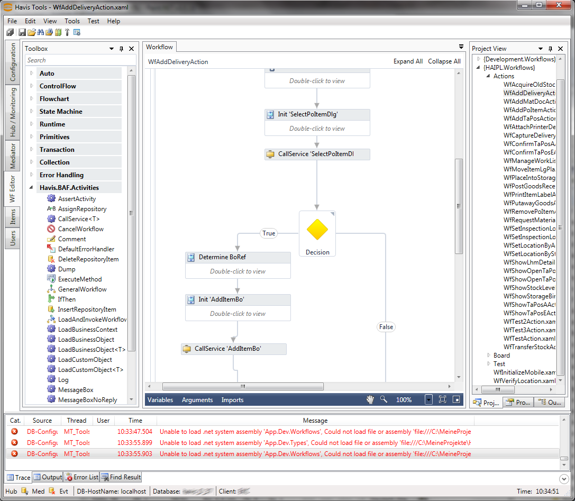Click the open folder toolbar icon
This screenshot has height=501, width=575.
tap(32, 32)
